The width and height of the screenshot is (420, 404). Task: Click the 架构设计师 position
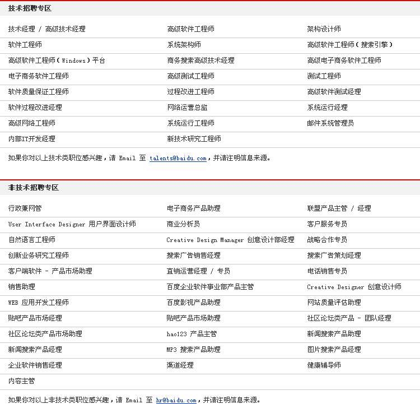[324, 29]
